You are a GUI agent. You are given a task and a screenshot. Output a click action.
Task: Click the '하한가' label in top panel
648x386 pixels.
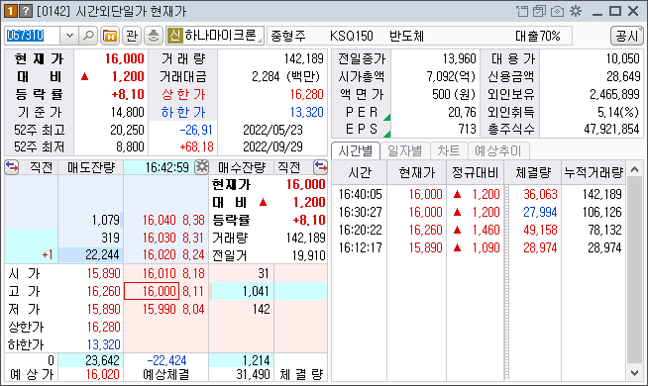click(x=183, y=112)
